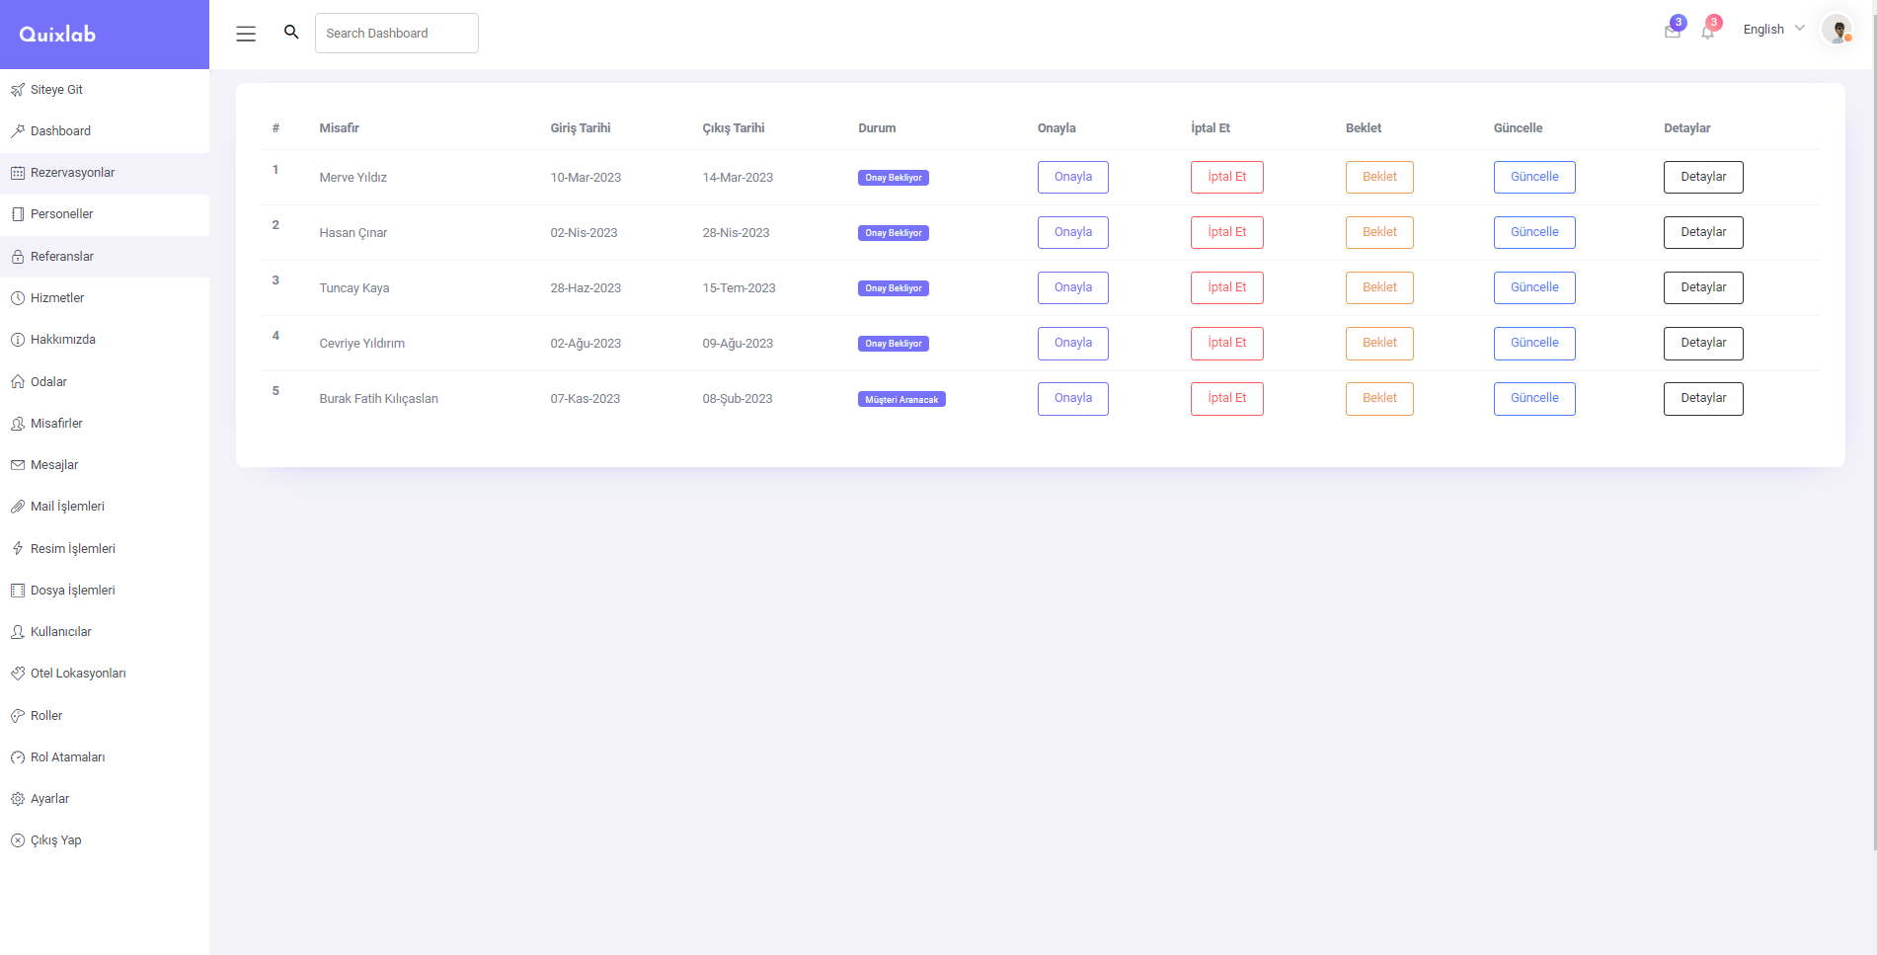Click the Dosya İşlemleri film icon
This screenshot has height=955, width=1877.
point(18,591)
